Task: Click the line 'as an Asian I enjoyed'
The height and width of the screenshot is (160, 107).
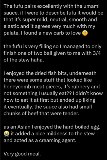Action: tap(52, 127)
